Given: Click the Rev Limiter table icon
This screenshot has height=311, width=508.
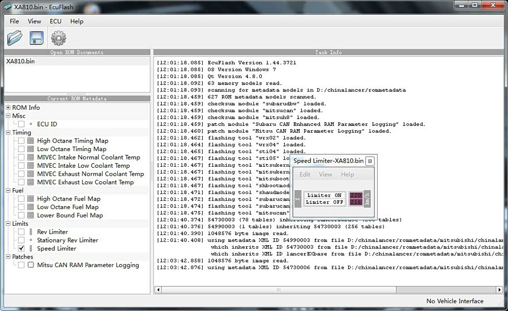Looking at the screenshot, I should 30,232.
